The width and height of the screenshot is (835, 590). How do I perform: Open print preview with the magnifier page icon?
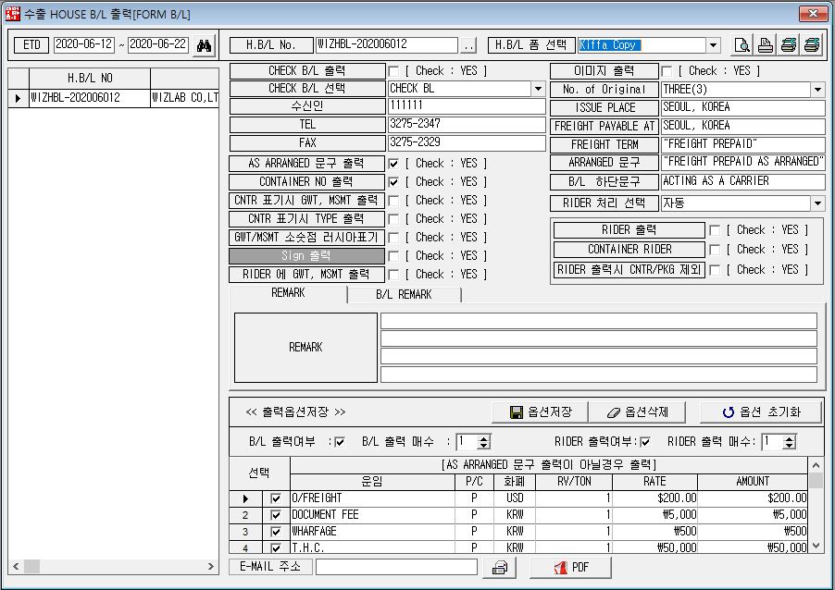point(742,45)
